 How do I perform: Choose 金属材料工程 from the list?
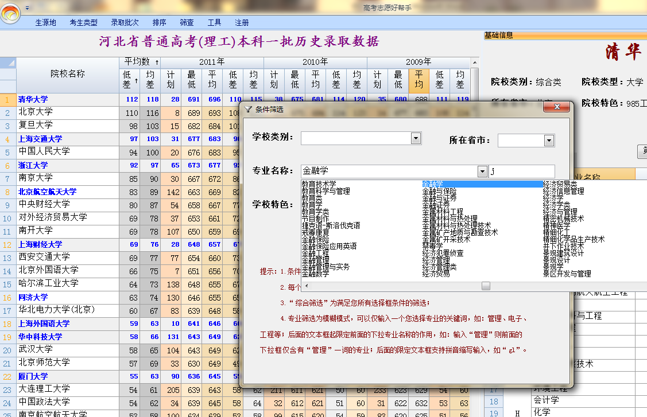(443, 212)
